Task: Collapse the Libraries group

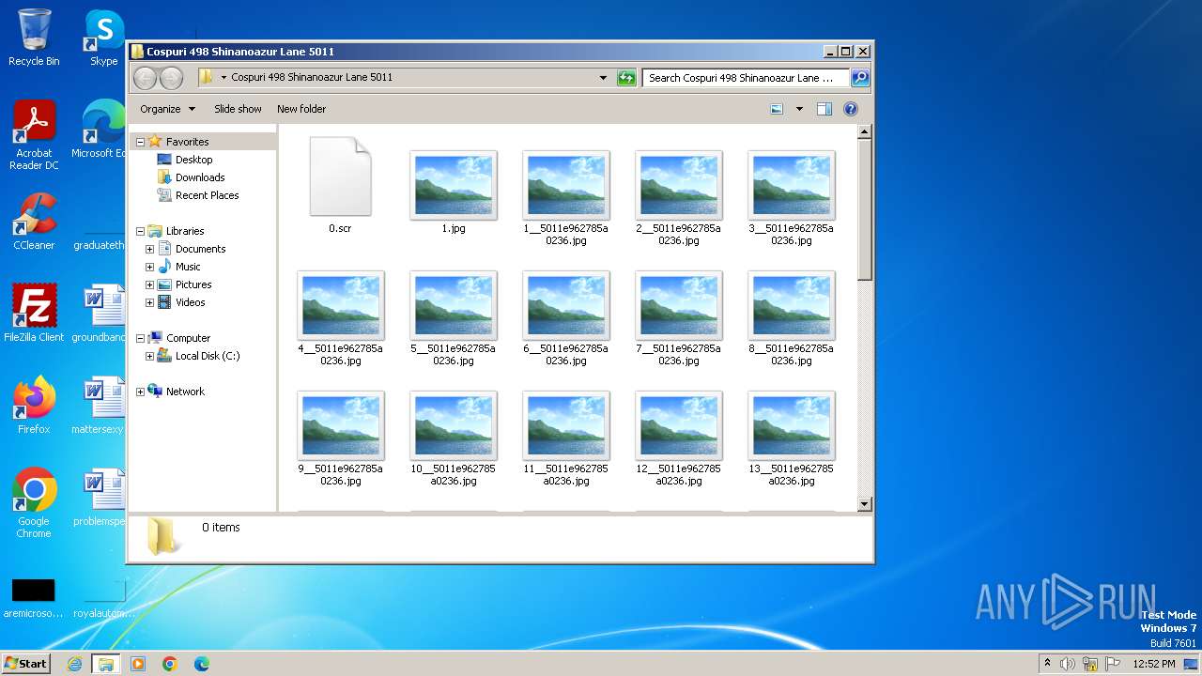Action: pyautogui.click(x=141, y=231)
